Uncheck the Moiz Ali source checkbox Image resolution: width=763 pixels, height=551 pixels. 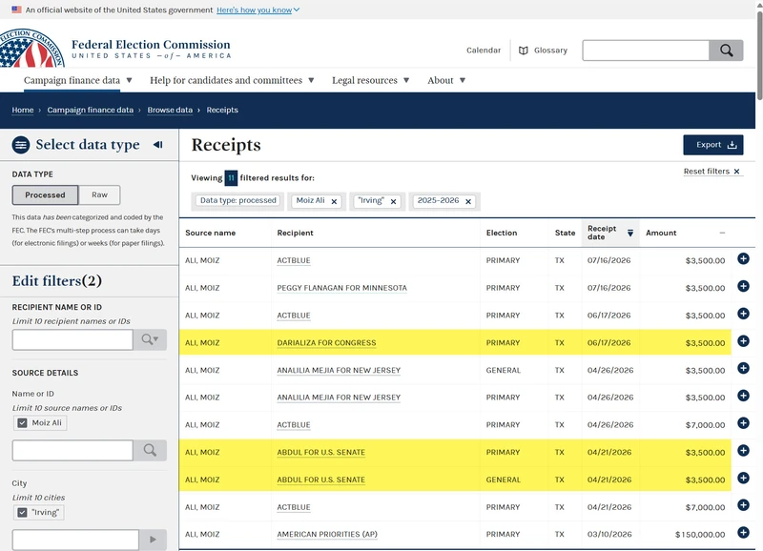[x=22, y=422]
